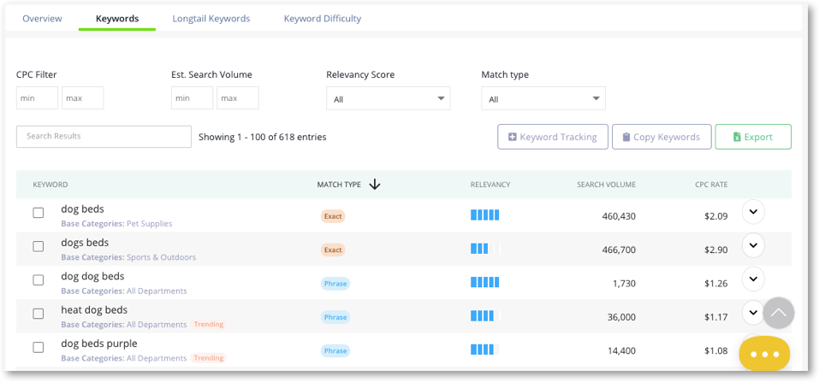
Task: Expand the dog dog beds row chevron
Action: pos(753,279)
